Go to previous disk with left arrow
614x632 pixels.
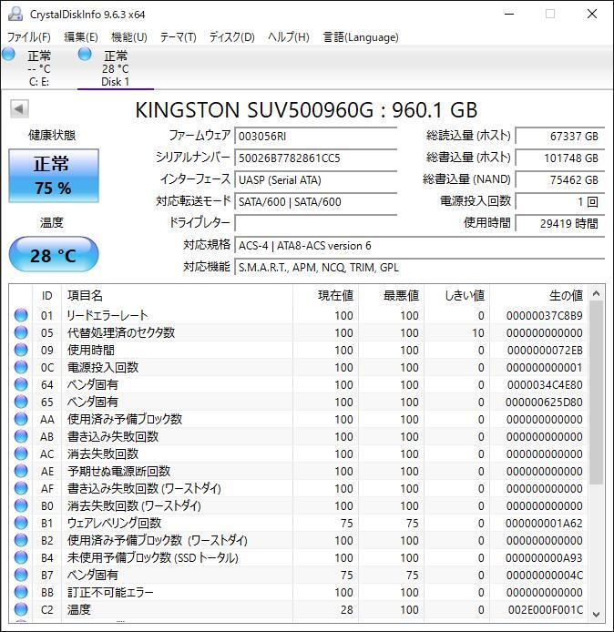click(19, 108)
